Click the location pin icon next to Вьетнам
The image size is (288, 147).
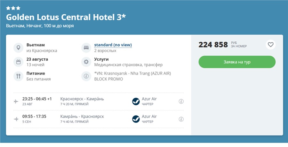coord(19,48)
